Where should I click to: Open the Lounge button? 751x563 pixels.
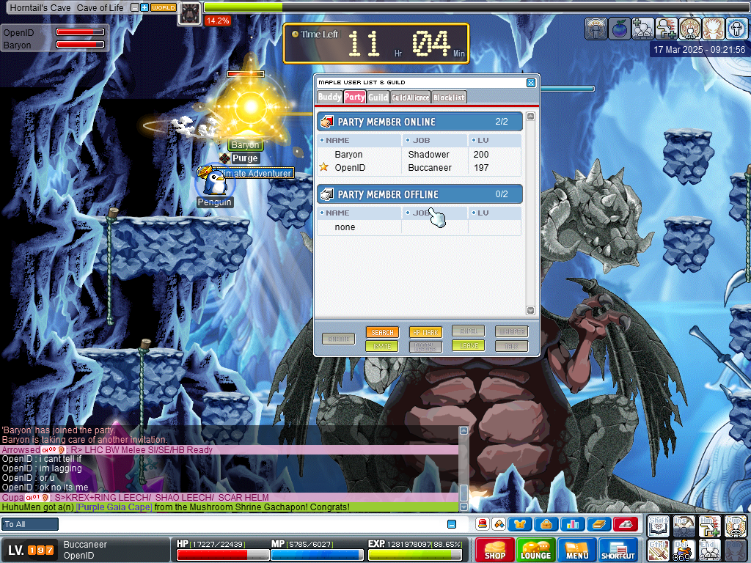(x=535, y=550)
